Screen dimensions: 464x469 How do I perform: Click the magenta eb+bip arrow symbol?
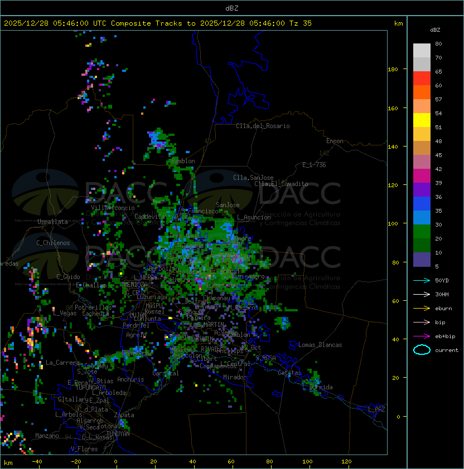pyautogui.click(x=422, y=336)
